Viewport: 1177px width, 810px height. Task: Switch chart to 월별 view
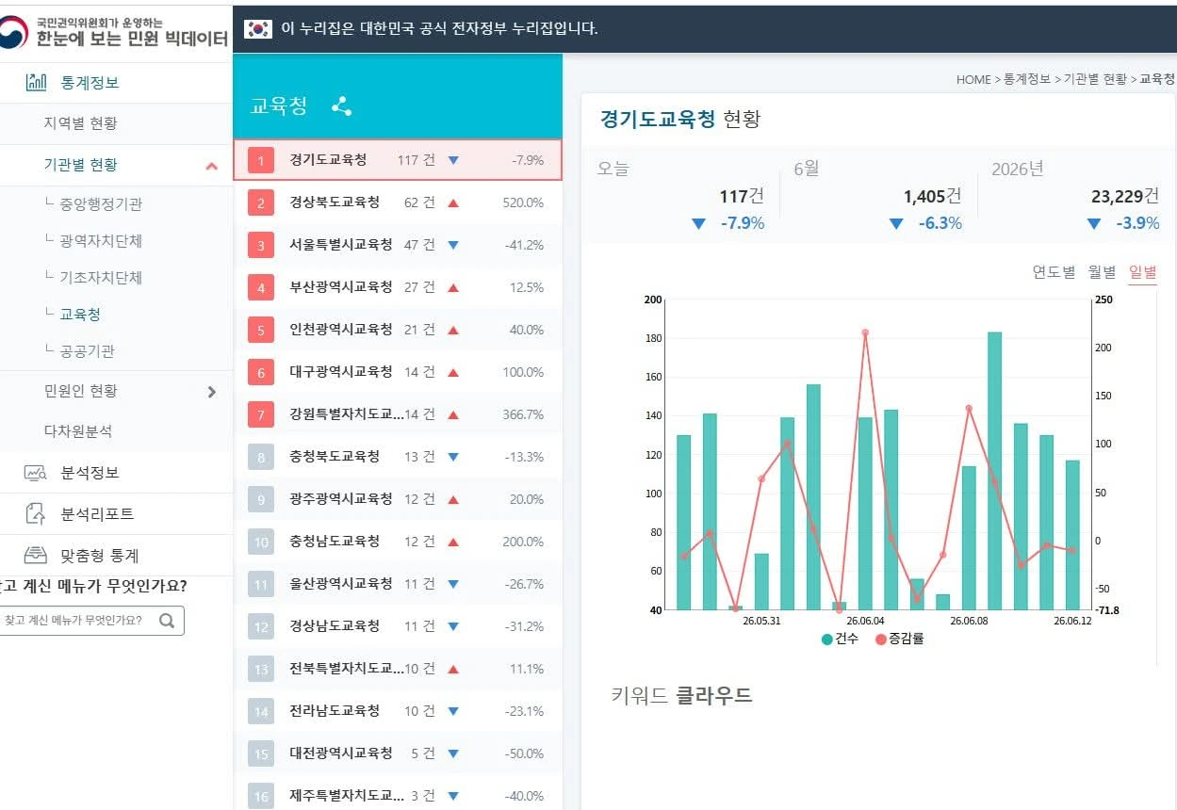click(1102, 272)
